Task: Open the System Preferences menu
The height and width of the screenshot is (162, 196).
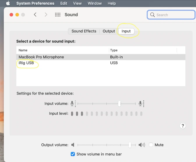Action: coord(35,3)
